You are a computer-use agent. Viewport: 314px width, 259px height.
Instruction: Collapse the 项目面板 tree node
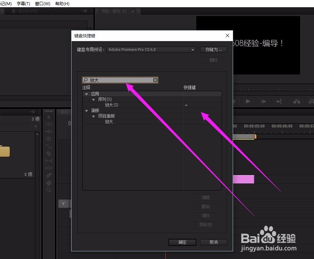pyautogui.click(x=93, y=116)
